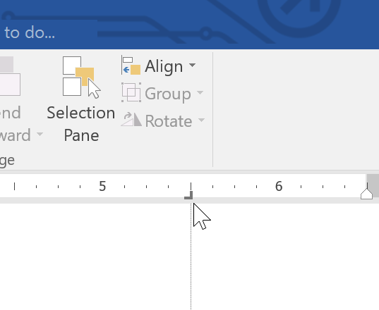379x310 pixels.
Task: Click the greyed Group objects icon
Action: (x=131, y=92)
